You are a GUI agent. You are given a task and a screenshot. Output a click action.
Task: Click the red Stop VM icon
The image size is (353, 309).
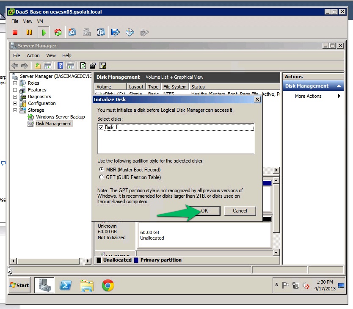(15, 33)
